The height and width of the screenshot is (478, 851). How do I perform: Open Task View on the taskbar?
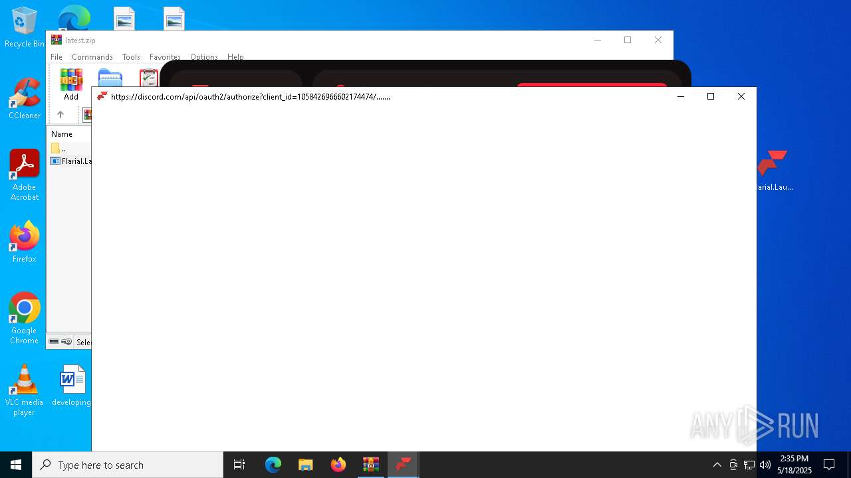click(239, 465)
